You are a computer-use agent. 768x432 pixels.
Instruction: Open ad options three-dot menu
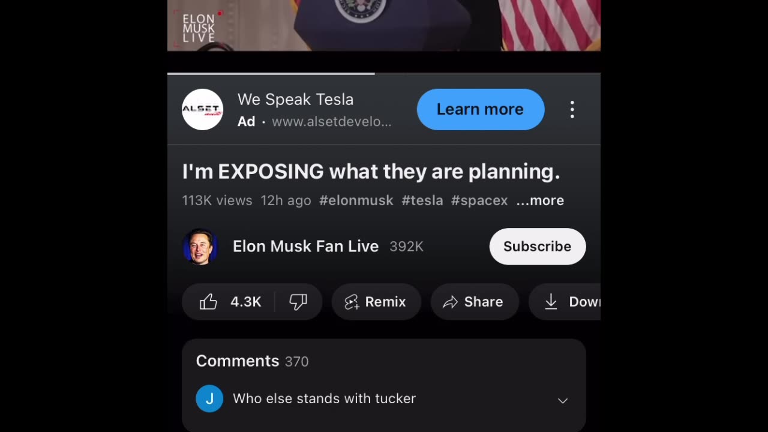pyautogui.click(x=572, y=109)
